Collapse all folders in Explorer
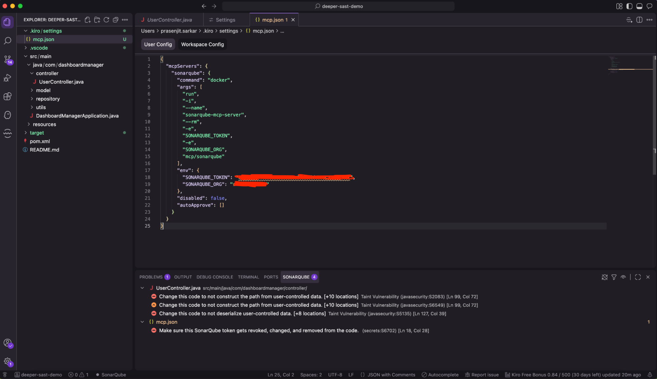The width and height of the screenshot is (657, 379). (115, 20)
